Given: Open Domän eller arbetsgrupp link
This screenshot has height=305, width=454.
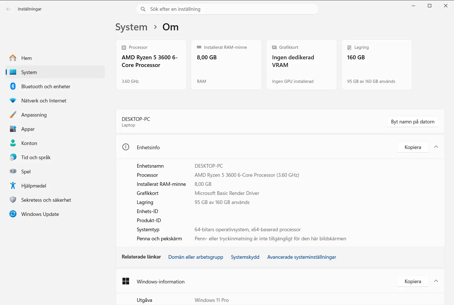Looking at the screenshot, I should pyautogui.click(x=196, y=257).
